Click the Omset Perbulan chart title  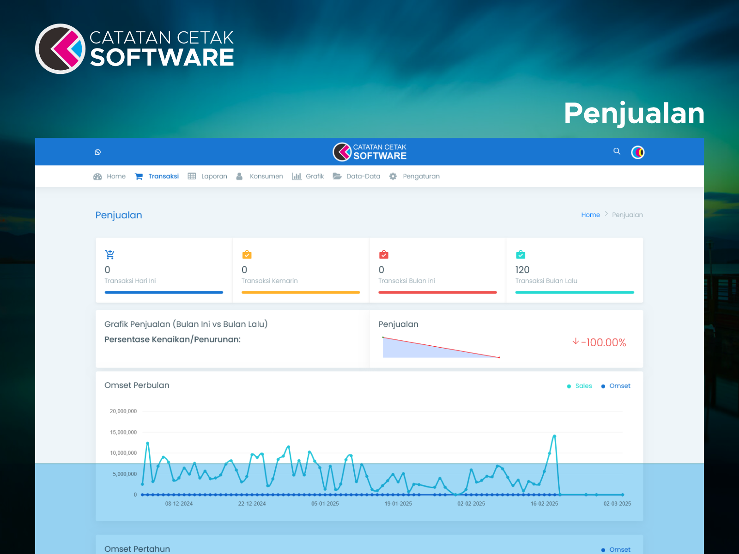[x=137, y=385]
